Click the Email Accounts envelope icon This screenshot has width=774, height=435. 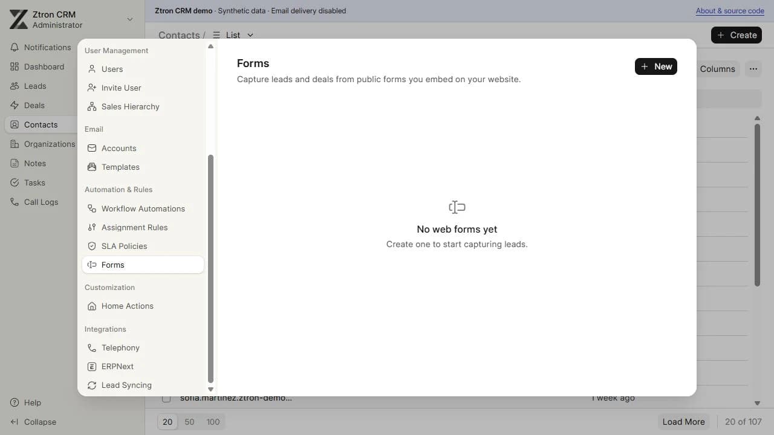92,148
